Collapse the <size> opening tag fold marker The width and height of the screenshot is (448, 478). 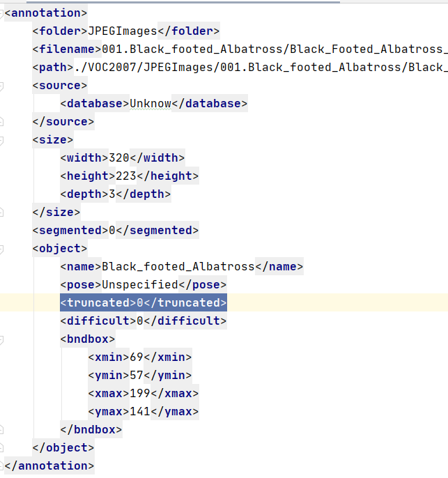coord(1,141)
